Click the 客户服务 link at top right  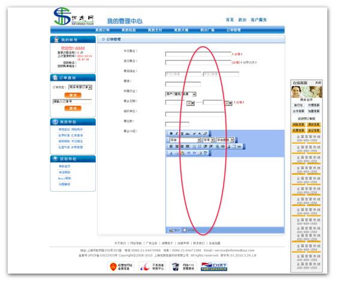(x=259, y=20)
